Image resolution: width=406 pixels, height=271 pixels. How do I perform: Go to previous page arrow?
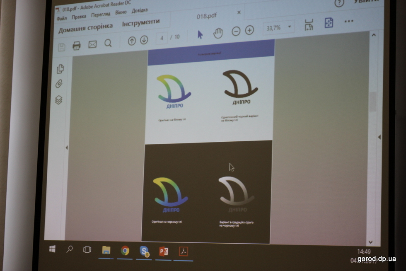coord(132,41)
